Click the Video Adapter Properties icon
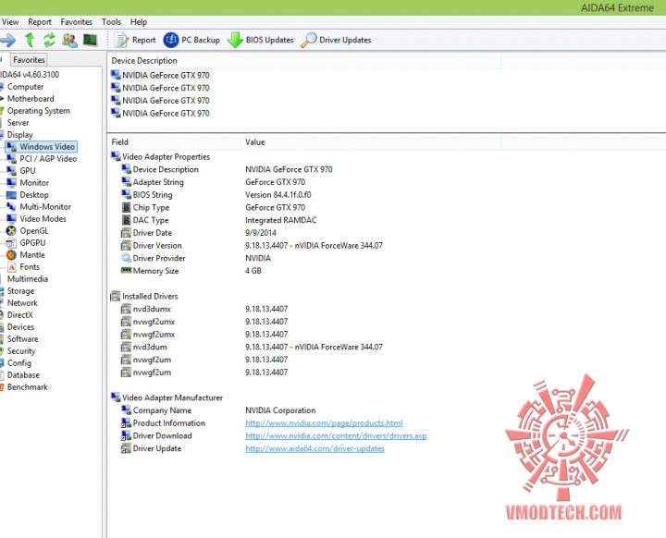666x538 pixels. (x=115, y=156)
